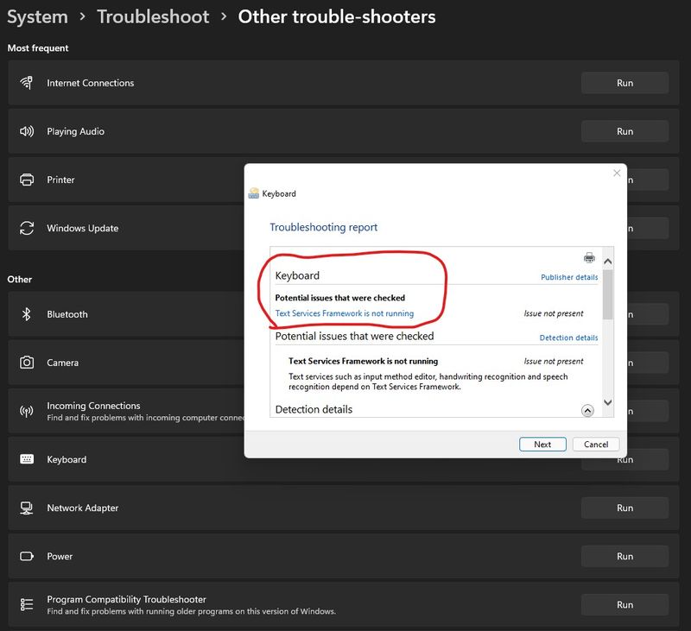Run the Keyboard troubleshooter
691x631 pixels.
coord(624,463)
